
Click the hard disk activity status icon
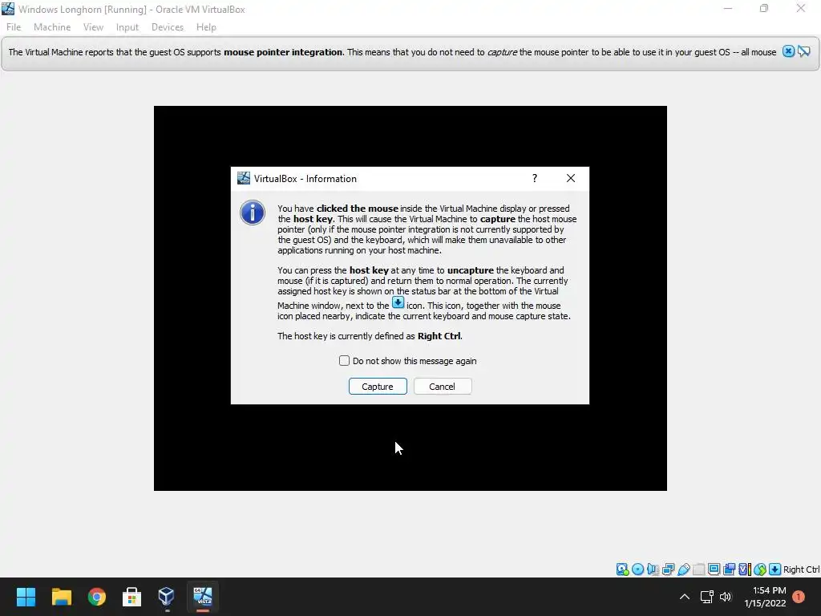pos(622,569)
